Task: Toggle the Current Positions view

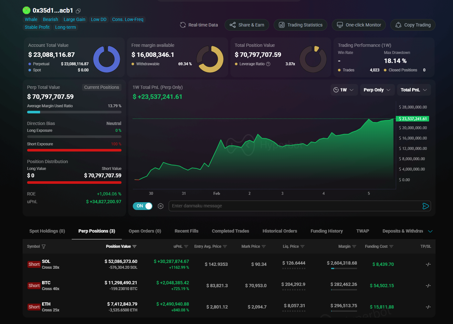Action: (x=101, y=87)
